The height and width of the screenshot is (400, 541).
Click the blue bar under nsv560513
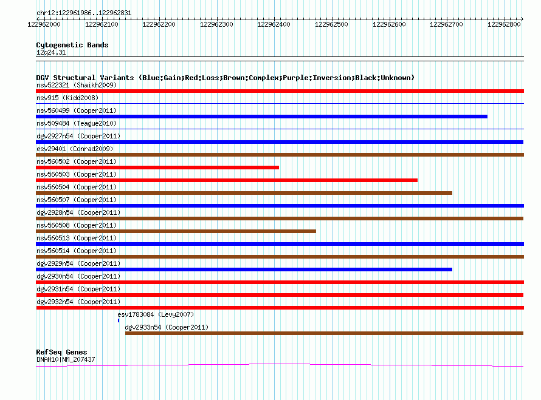point(280,244)
